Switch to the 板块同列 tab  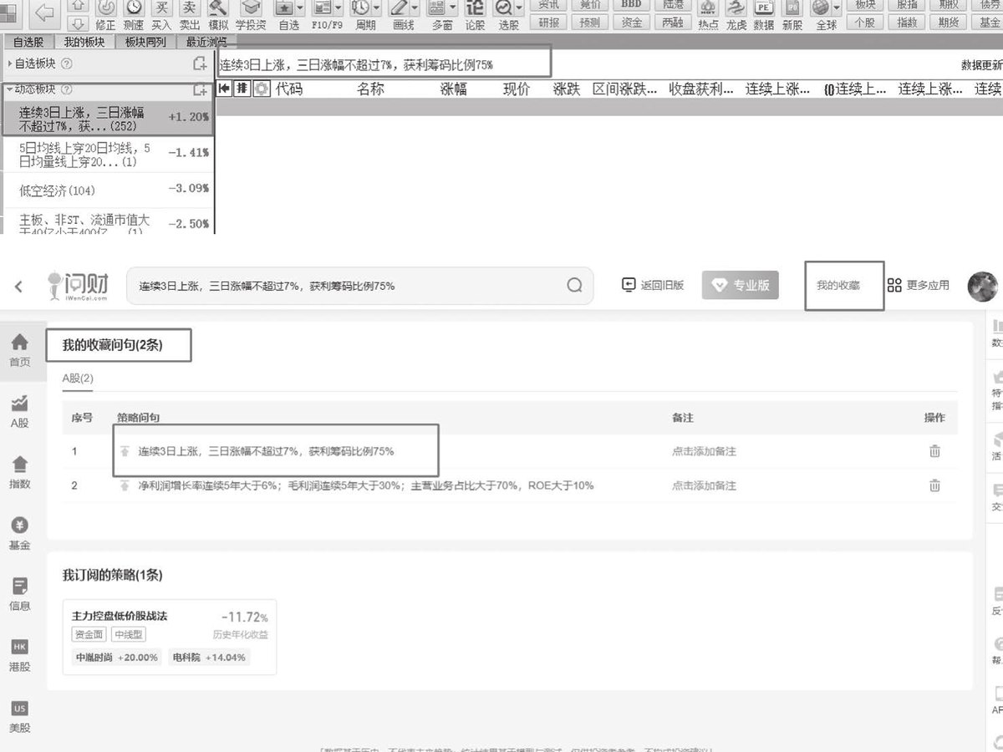[x=145, y=42]
